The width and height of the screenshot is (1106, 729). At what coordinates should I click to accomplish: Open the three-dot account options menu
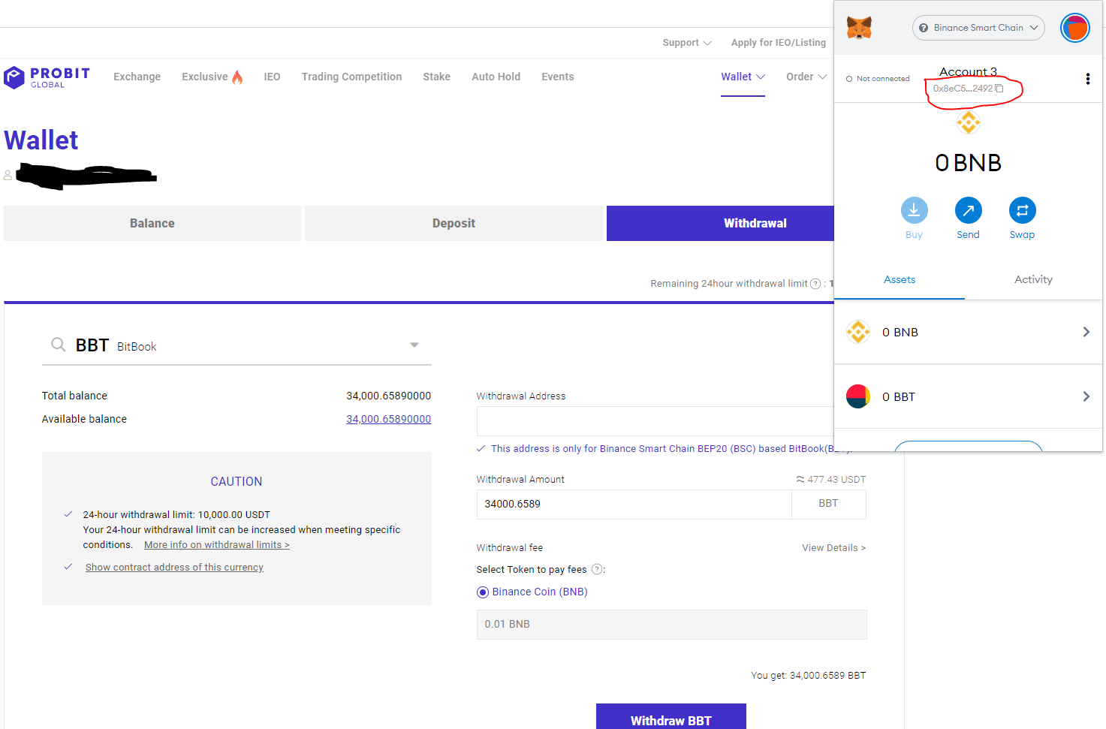pyautogui.click(x=1087, y=79)
